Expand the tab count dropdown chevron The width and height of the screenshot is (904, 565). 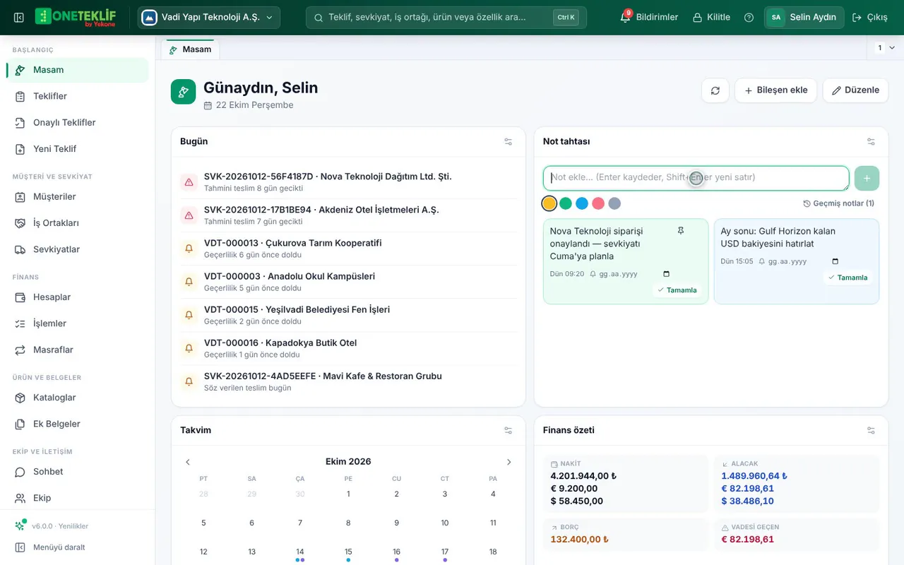(x=891, y=48)
